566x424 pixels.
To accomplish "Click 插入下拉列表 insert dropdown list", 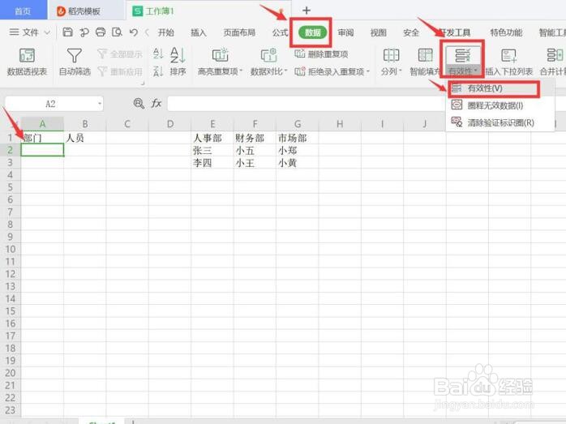I will tap(509, 62).
